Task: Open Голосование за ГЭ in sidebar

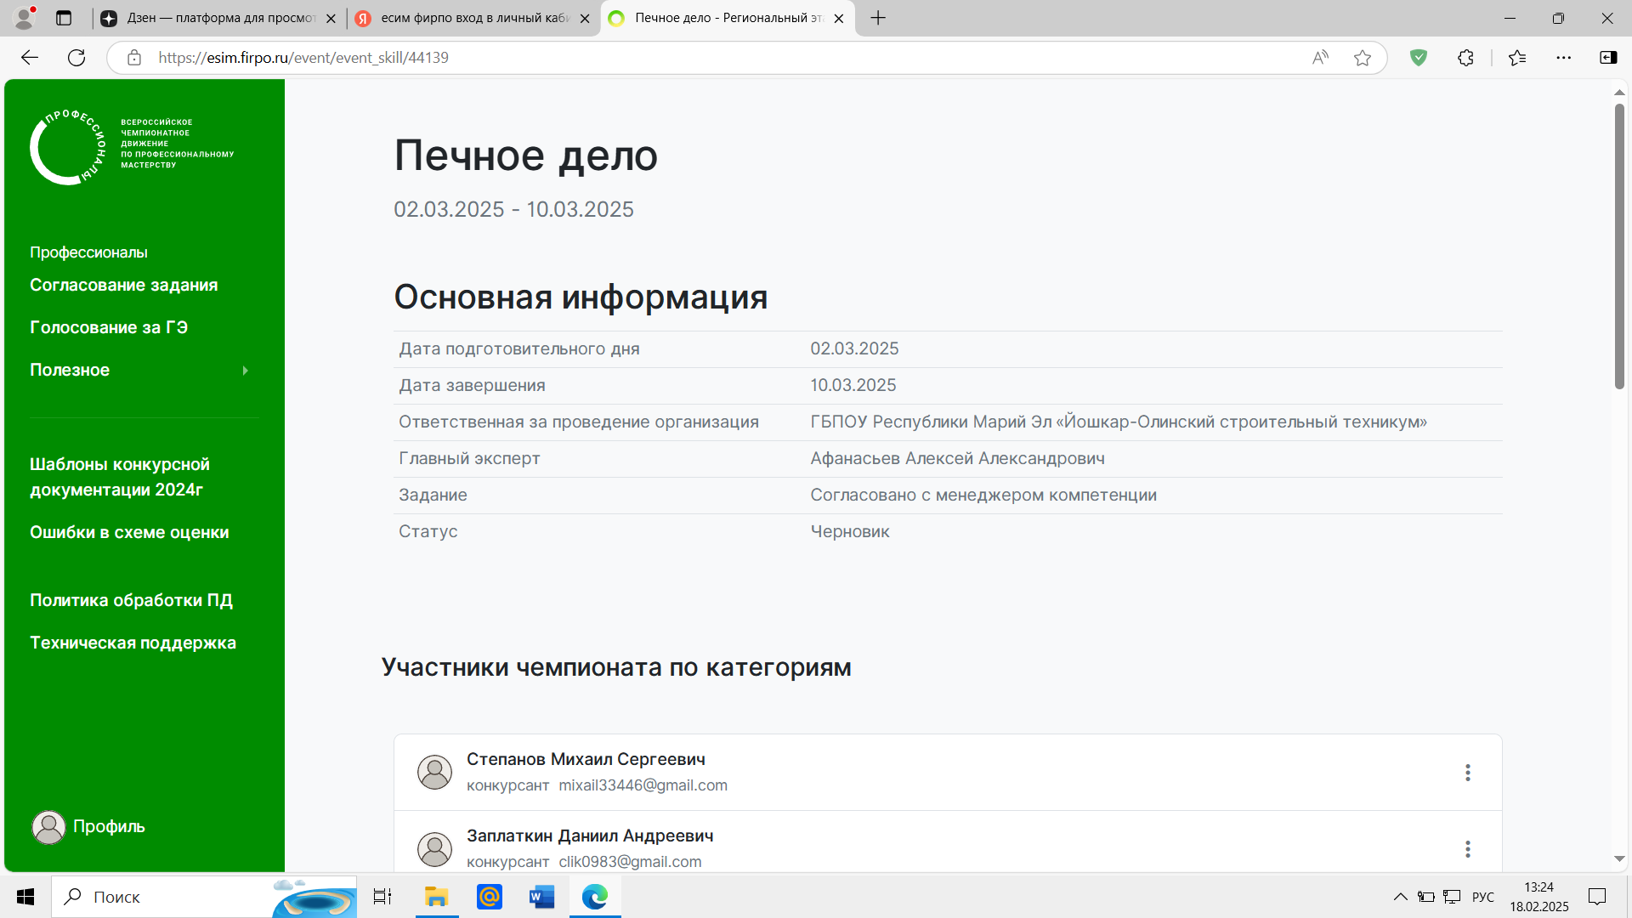Action: [109, 327]
